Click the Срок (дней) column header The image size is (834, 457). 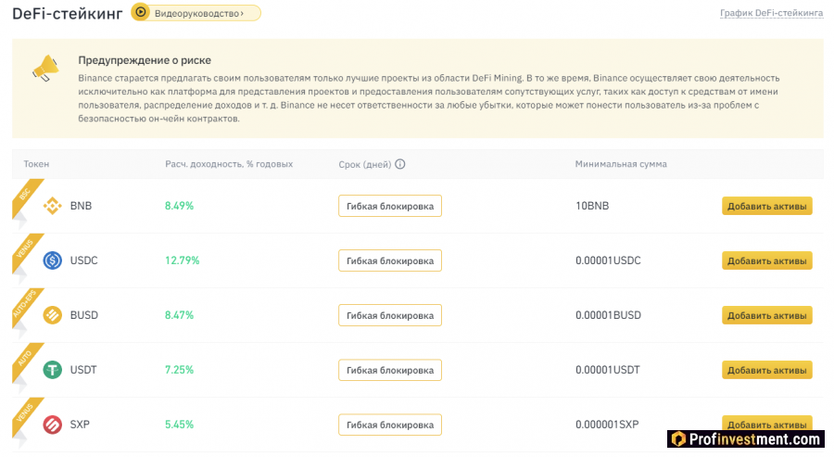point(364,164)
